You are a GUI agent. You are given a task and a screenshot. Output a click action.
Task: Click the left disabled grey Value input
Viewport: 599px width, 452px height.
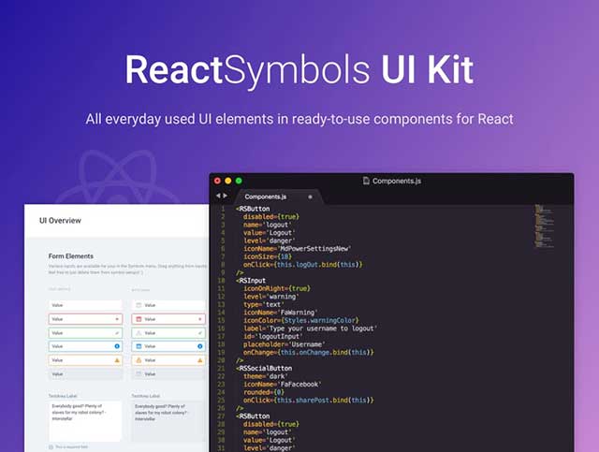(x=85, y=373)
